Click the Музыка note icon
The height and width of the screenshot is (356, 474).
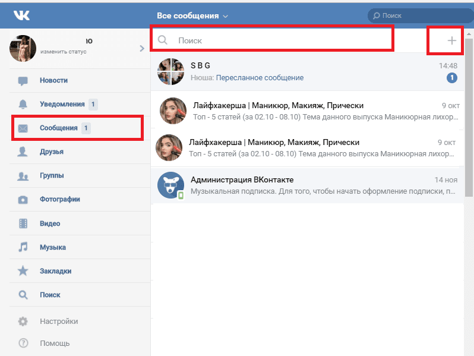coord(23,247)
